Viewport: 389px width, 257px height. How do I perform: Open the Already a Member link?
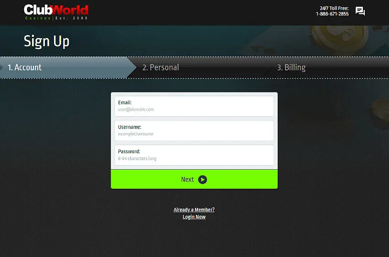(x=194, y=209)
